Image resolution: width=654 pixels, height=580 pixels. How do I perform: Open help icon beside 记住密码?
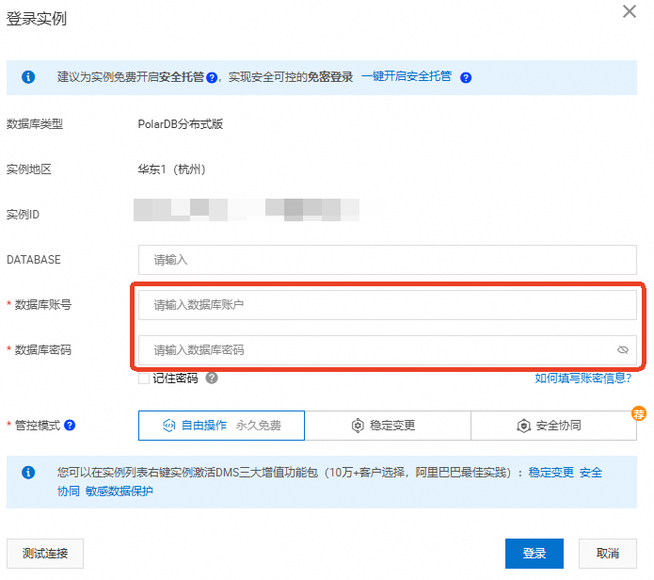[x=212, y=379]
